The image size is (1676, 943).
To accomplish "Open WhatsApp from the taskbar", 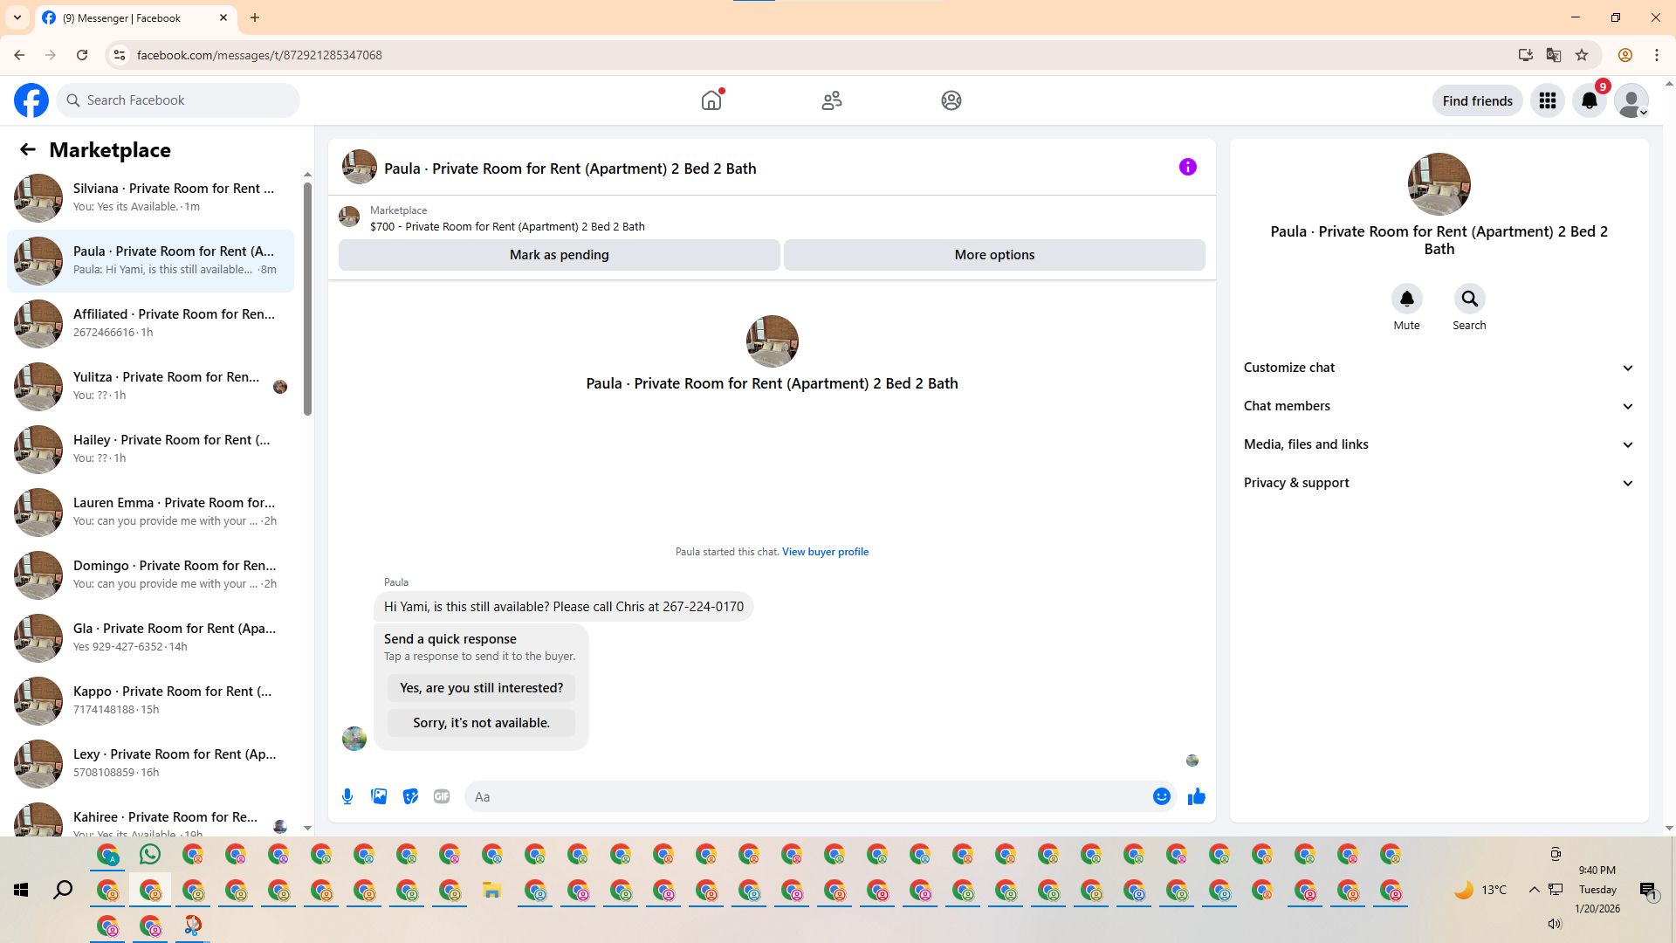I will coord(150,855).
